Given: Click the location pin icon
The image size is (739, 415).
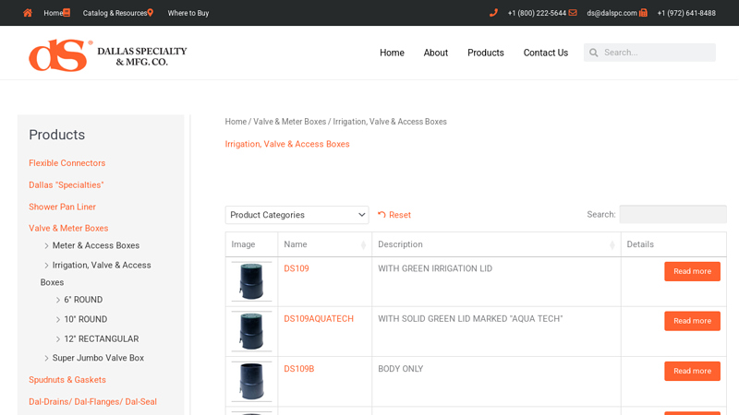Looking at the screenshot, I should click(x=150, y=13).
